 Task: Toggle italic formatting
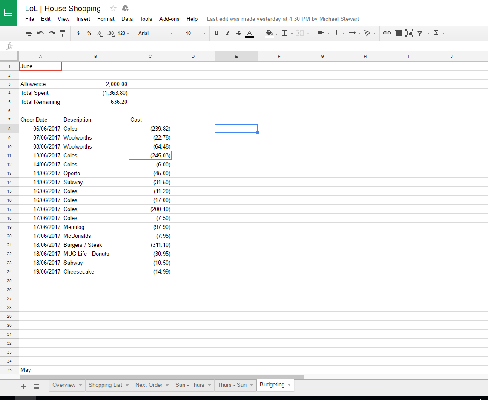tap(227, 33)
